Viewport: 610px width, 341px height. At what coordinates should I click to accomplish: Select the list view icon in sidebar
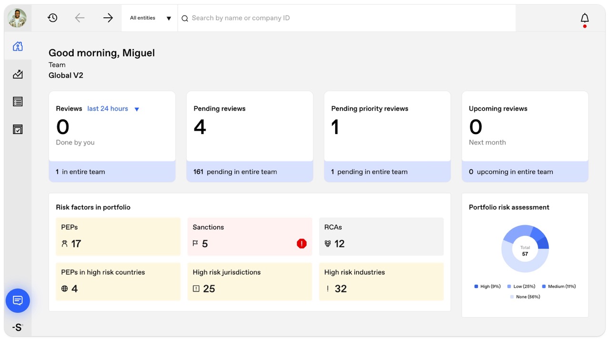(18, 102)
